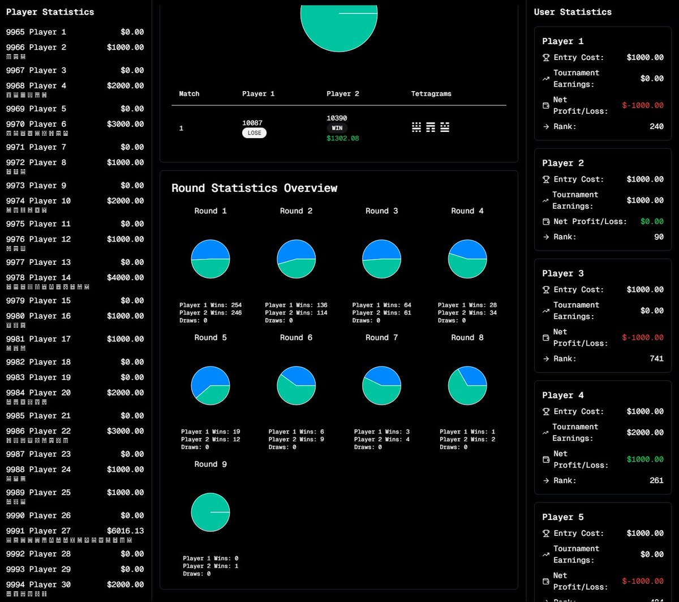The height and width of the screenshot is (602, 679).
Task: Click the trophy icon in Player 4's card
Action: point(546,411)
